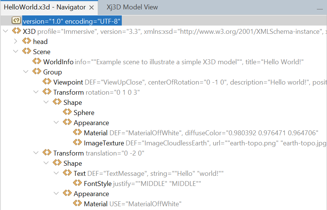The height and width of the screenshot is (210, 327).
Task: Click the WorldInfo node icon
Action: coord(37,62)
